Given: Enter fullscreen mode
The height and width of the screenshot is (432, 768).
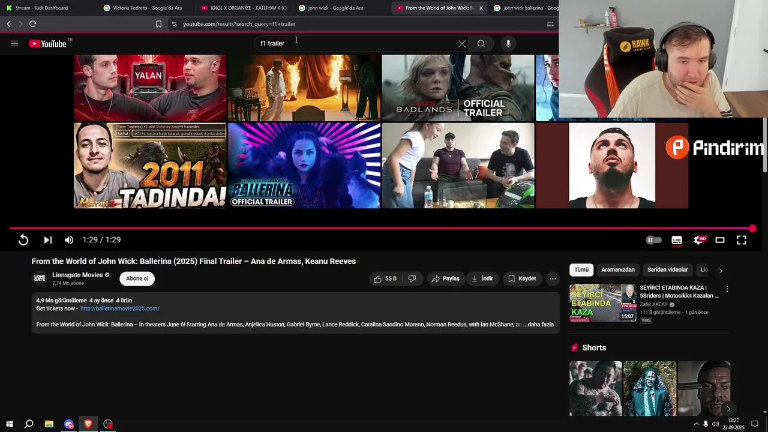Looking at the screenshot, I should (742, 240).
